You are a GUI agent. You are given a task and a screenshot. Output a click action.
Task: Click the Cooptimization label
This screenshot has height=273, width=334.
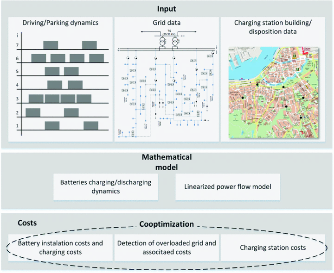(x=167, y=224)
